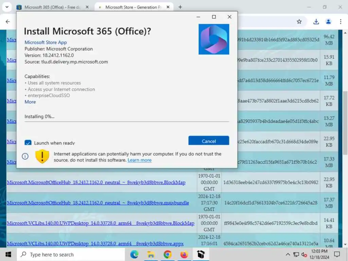Open the tab search dropdown
This screenshot has height=261, width=348.
[7, 7]
